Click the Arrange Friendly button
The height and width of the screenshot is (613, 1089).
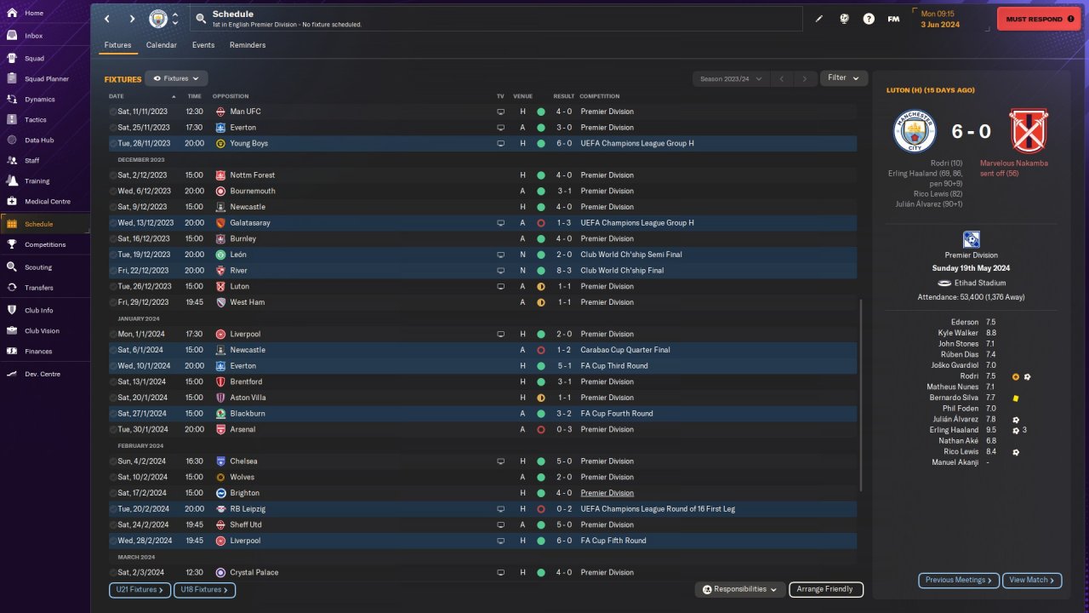click(x=826, y=589)
